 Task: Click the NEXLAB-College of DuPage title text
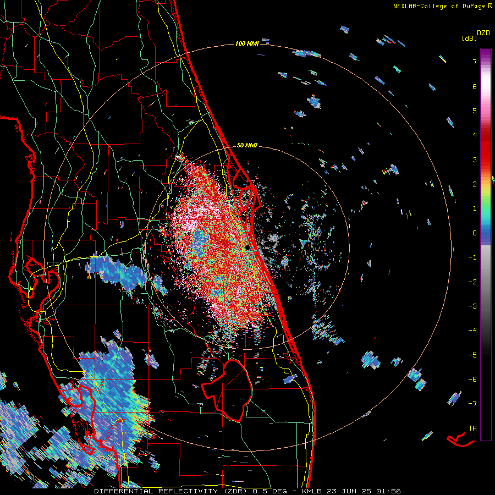pos(439,6)
